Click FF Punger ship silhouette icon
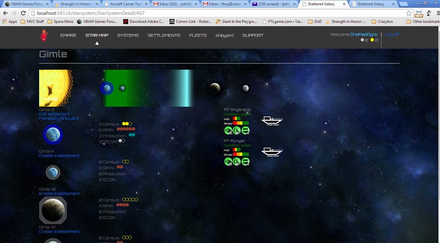This screenshot has height=243, width=440. coord(272,152)
